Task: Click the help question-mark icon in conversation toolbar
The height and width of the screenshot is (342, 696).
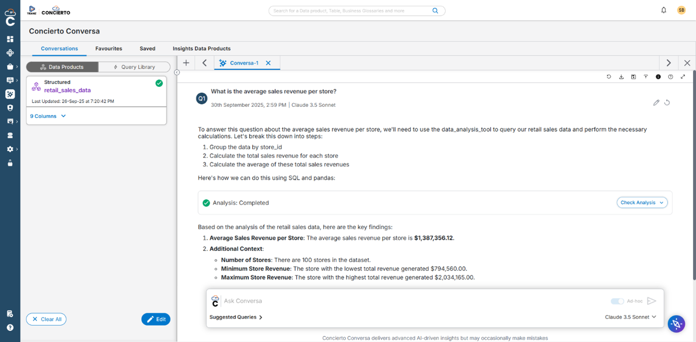Action: (670, 76)
